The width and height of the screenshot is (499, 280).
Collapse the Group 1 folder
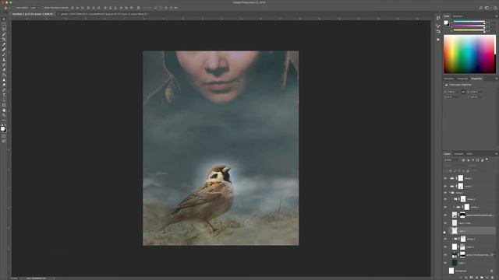tap(449, 193)
